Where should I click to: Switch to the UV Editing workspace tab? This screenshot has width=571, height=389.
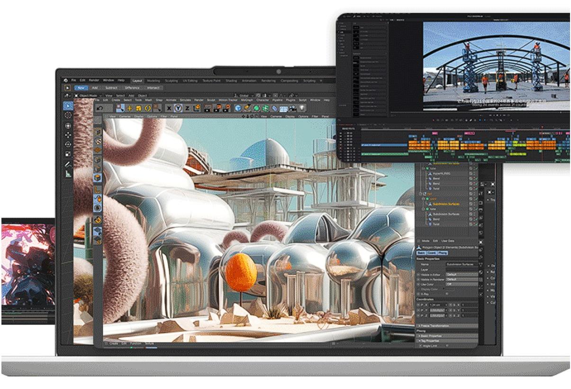click(190, 81)
